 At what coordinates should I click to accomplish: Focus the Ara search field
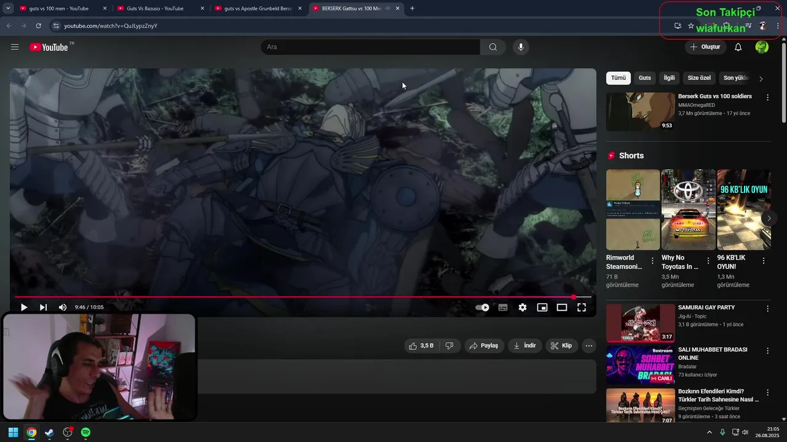[371, 47]
